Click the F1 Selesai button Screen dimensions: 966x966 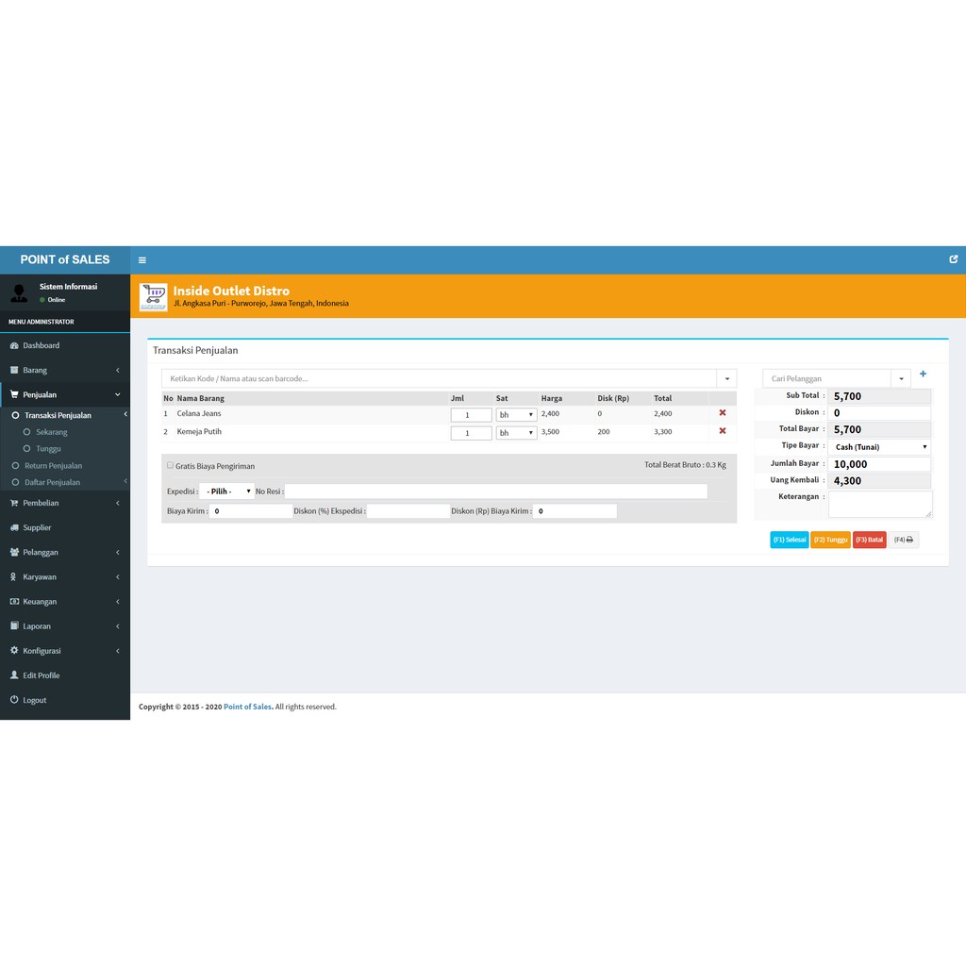(789, 540)
